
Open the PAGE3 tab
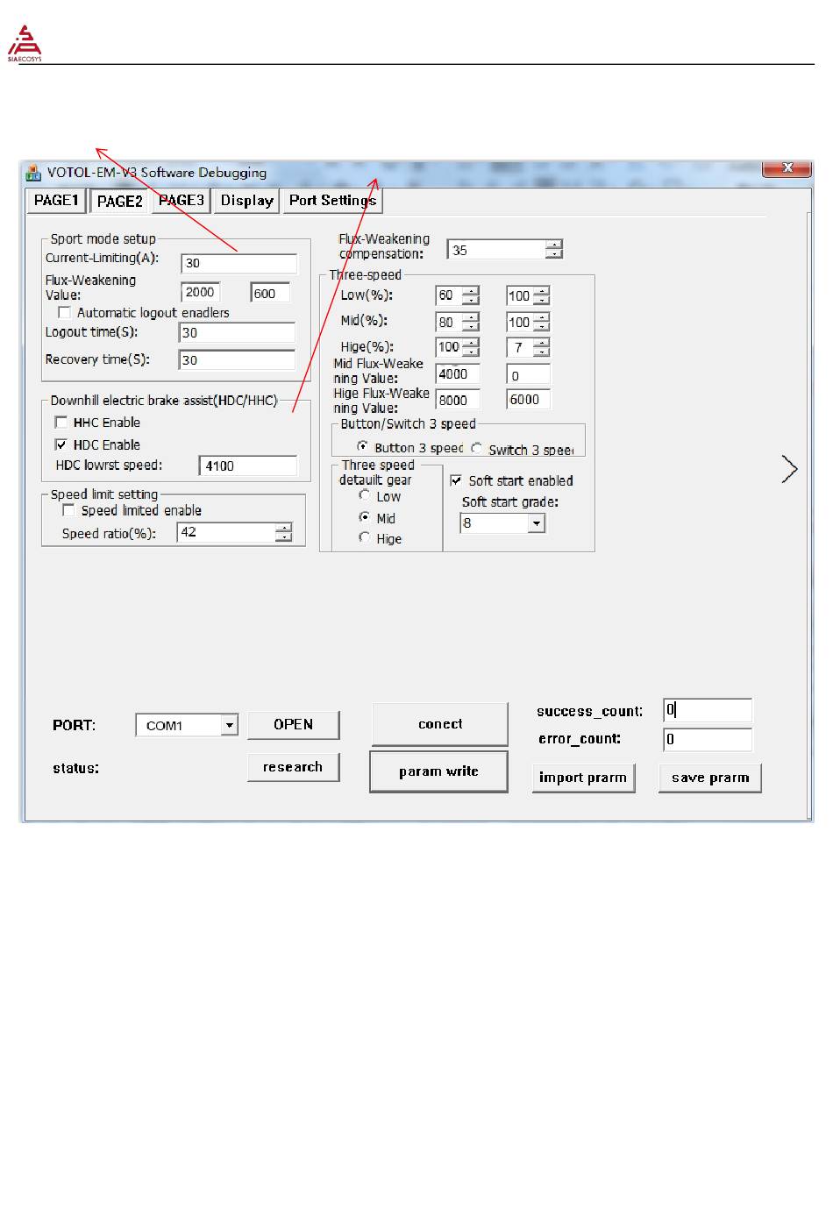(x=182, y=201)
